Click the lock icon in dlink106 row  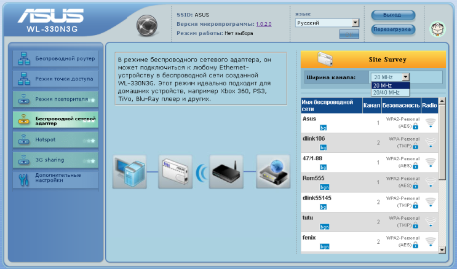click(416, 146)
